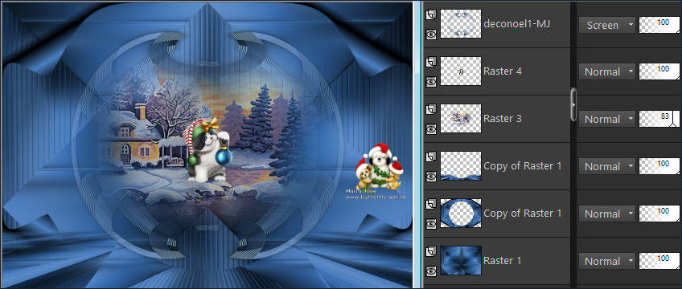Select the Raster 4 layer

503,71
